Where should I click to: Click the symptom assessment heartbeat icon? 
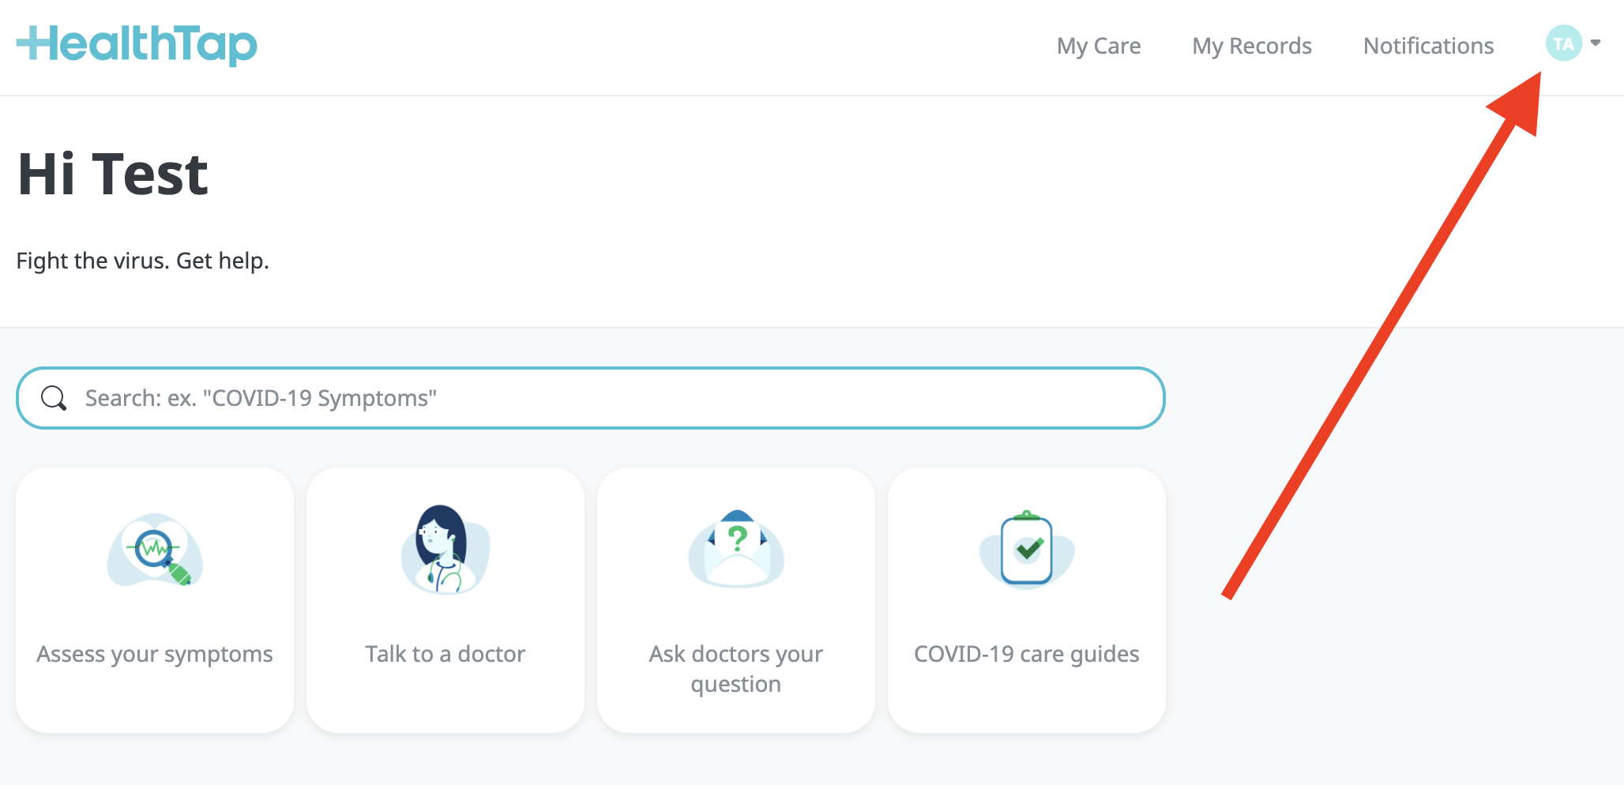[155, 550]
